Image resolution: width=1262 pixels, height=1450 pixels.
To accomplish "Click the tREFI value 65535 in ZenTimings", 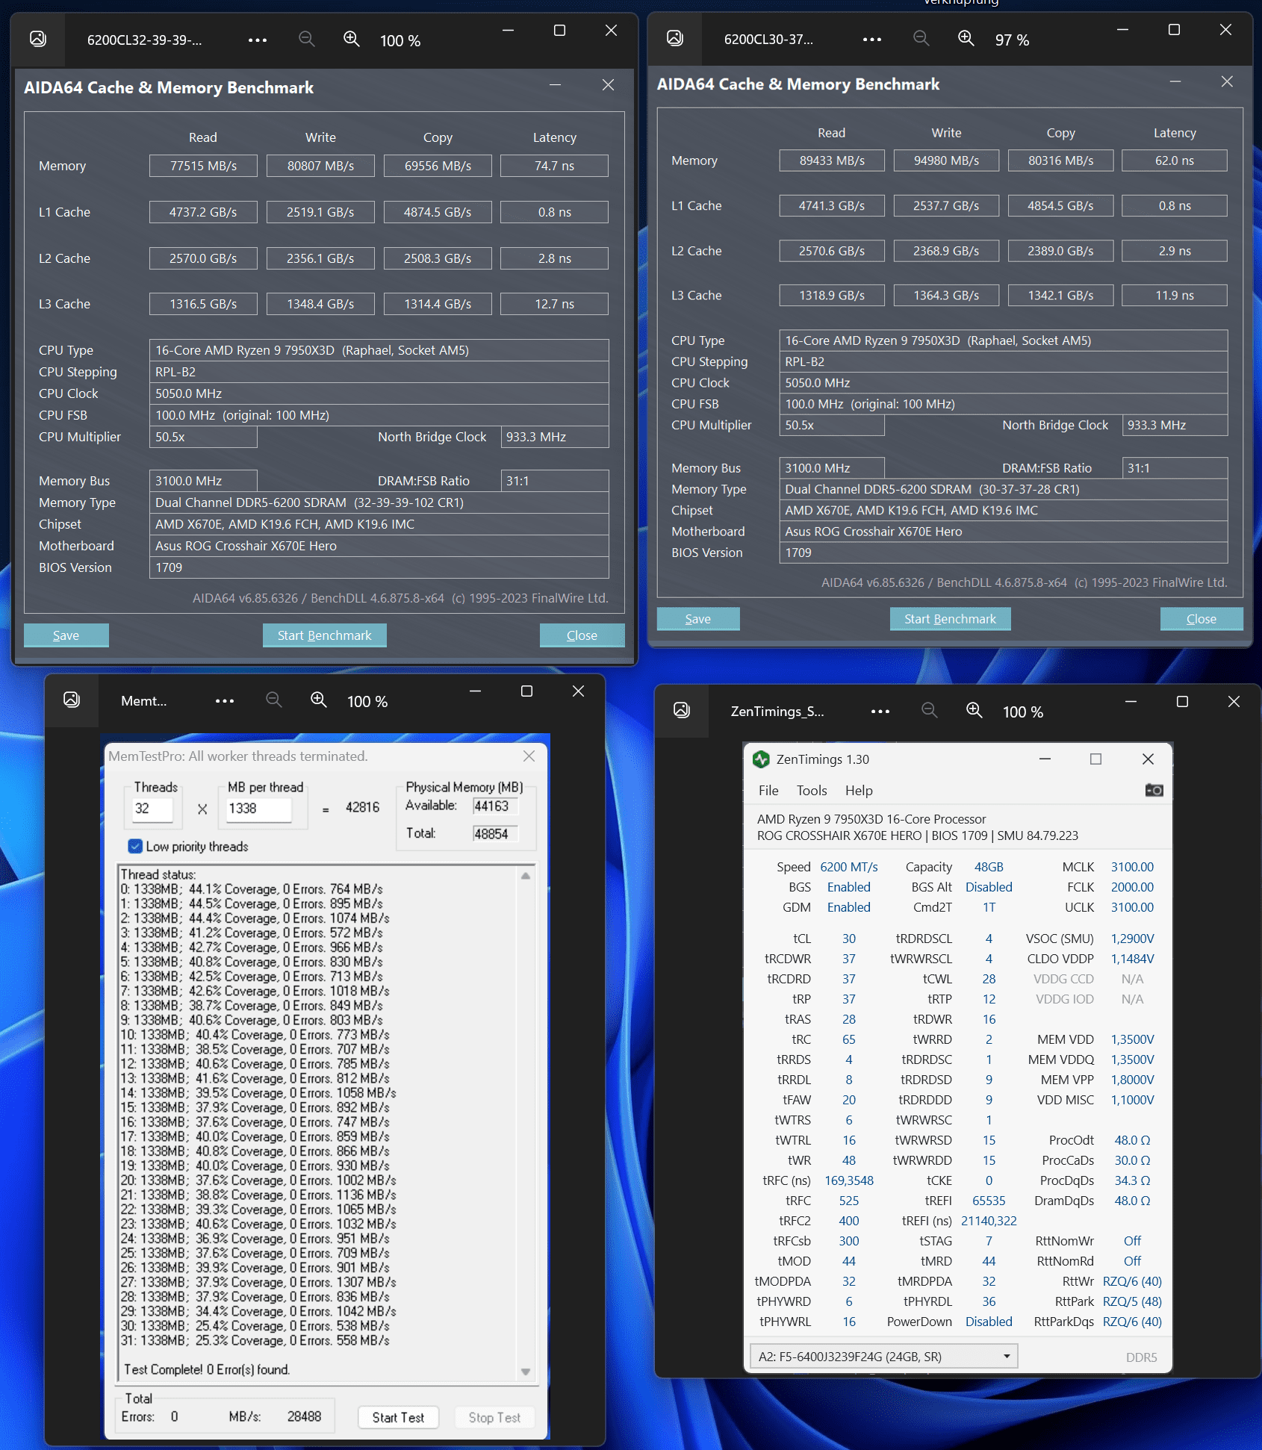I will (989, 1201).
